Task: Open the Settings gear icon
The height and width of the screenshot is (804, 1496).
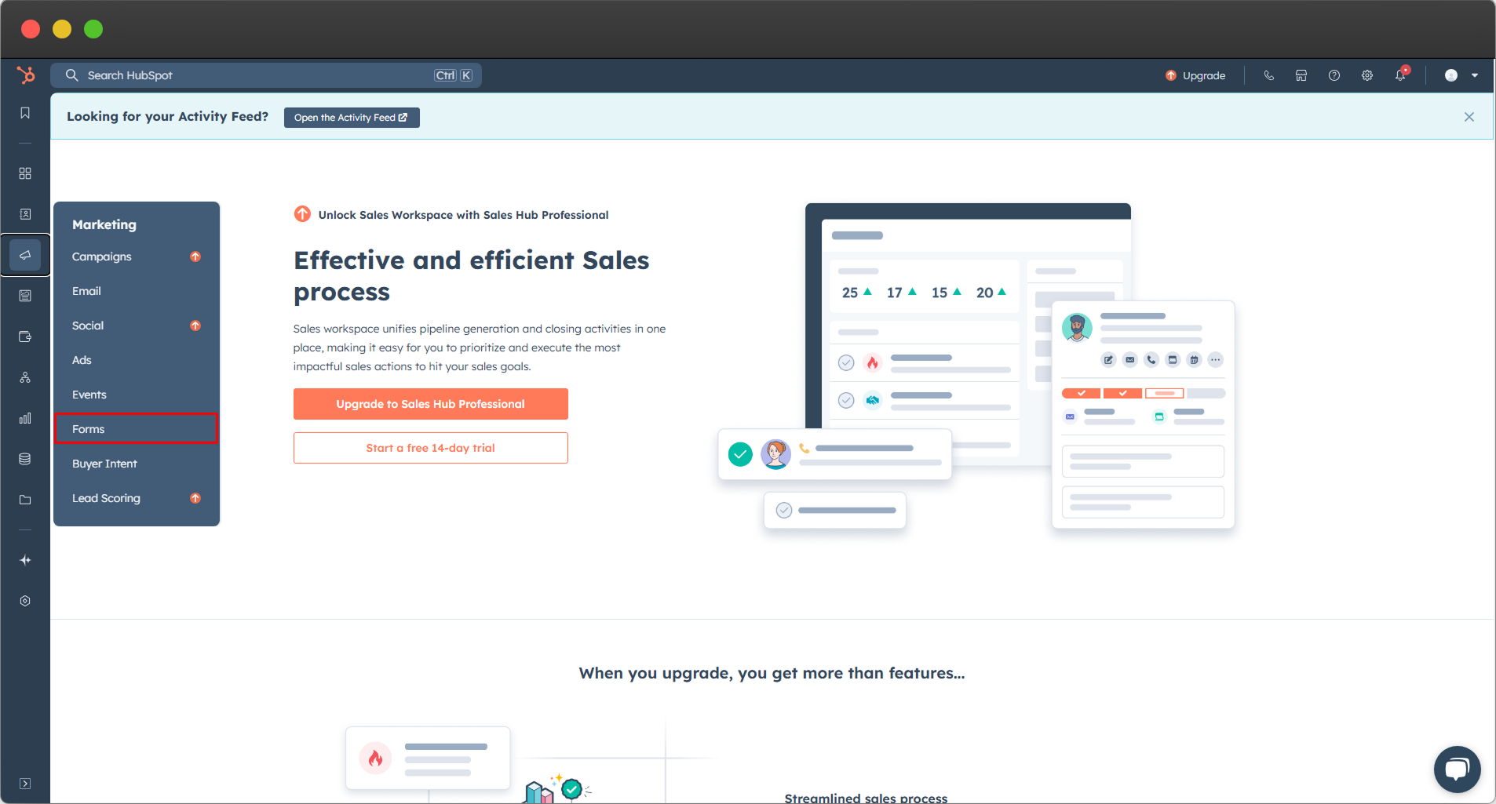Action: 1367,75
